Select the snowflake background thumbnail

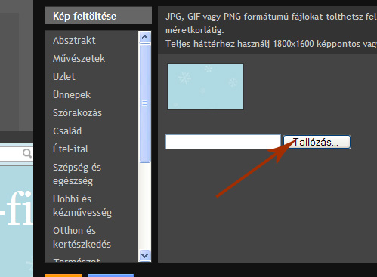[205, 87]
